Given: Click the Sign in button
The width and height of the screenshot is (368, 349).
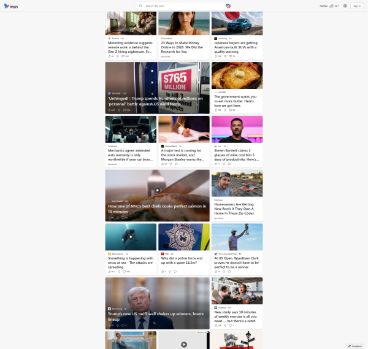Looking at the screenshot, I should pyautogui.click(x=357, y=6).
